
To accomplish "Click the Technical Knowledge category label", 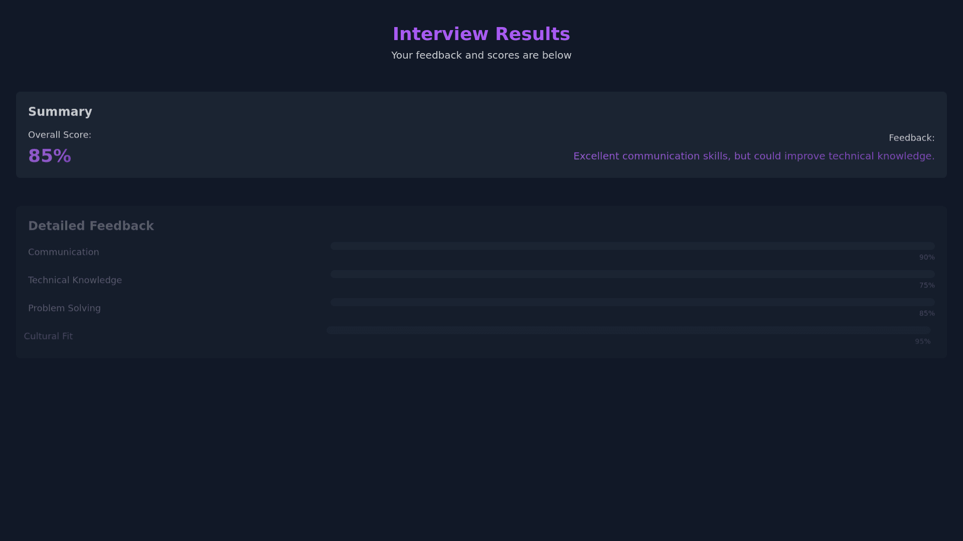I will [75, 280].
